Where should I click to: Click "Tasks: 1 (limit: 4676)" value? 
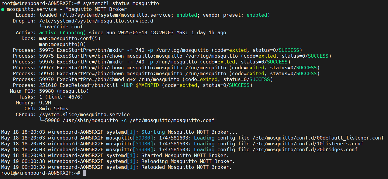(61, 97)
